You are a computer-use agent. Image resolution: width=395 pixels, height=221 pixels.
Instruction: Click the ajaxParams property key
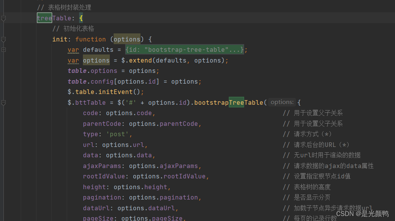tap(102, 166)
